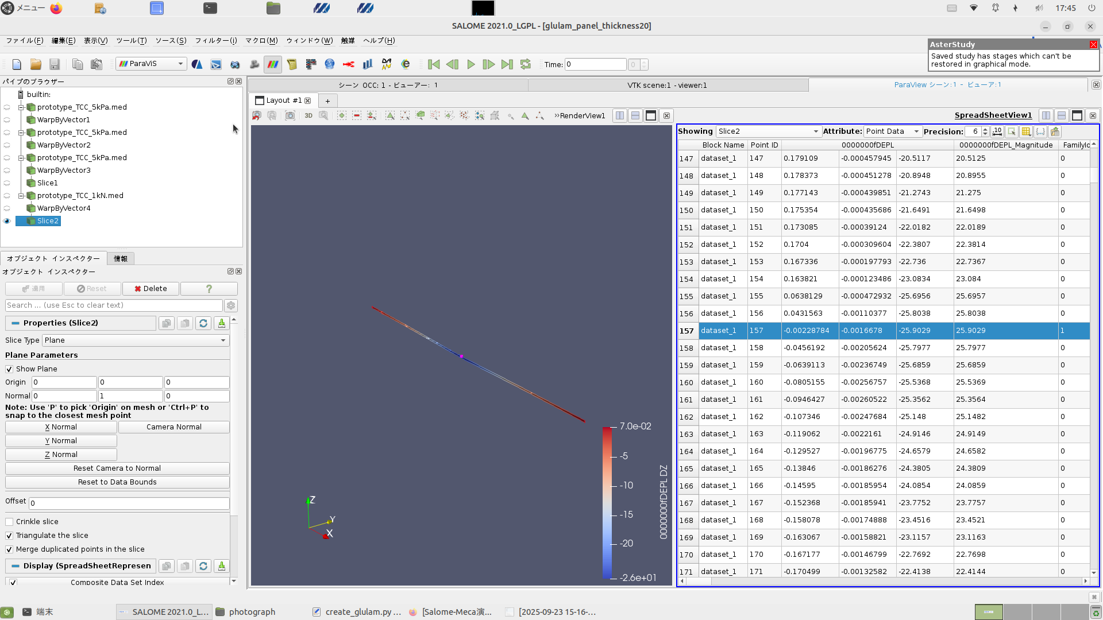Toggle the animation loop icon
1103x620 pixels.
[x=525, y=64]
